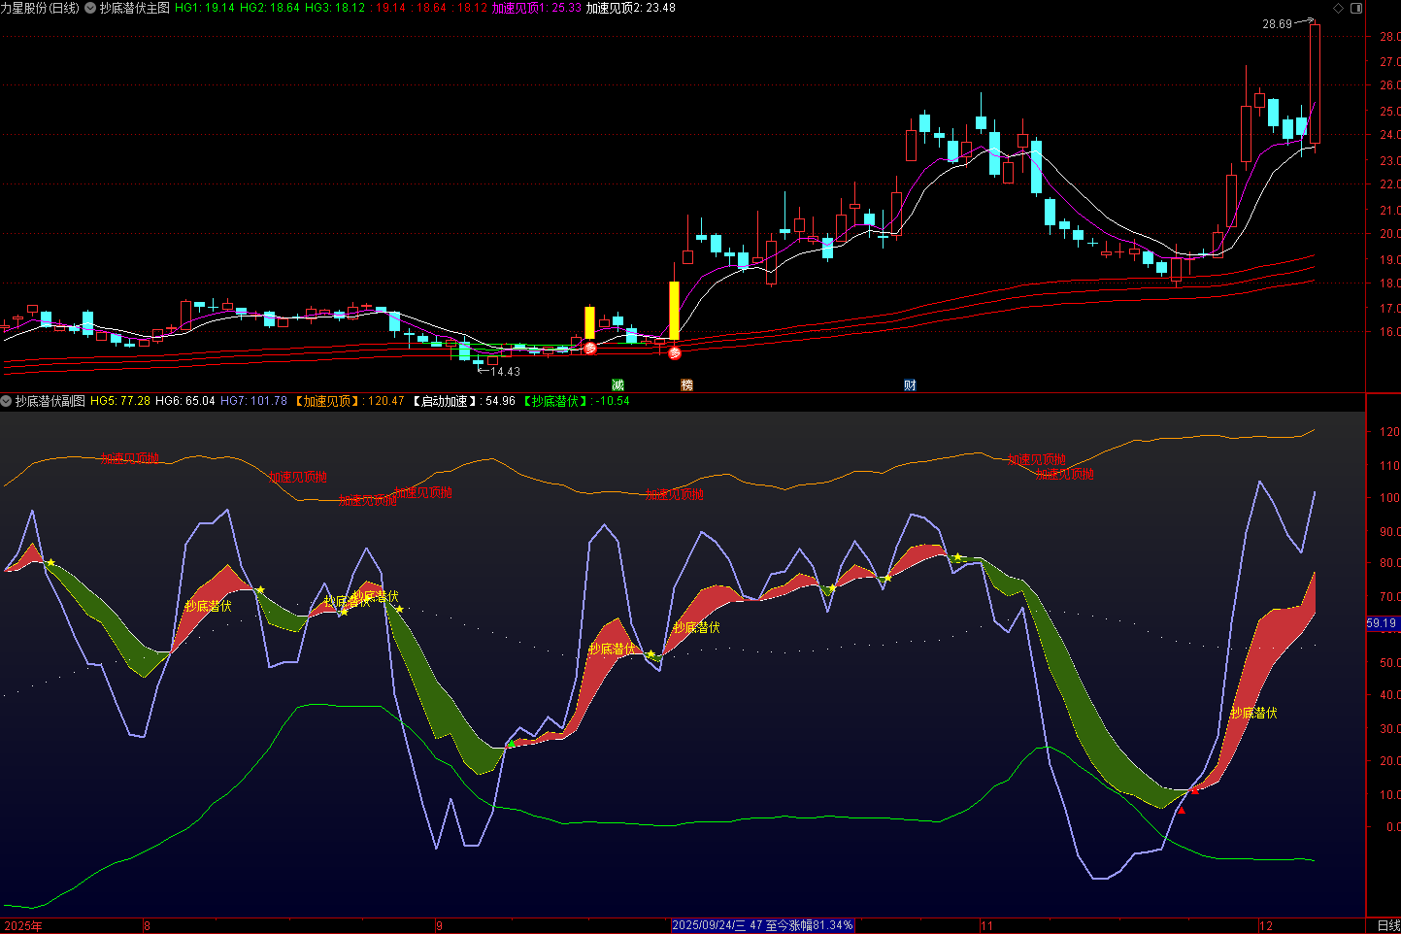
Task: Open the main chart indicator dropdown arrow
Action: pos(90,8)
